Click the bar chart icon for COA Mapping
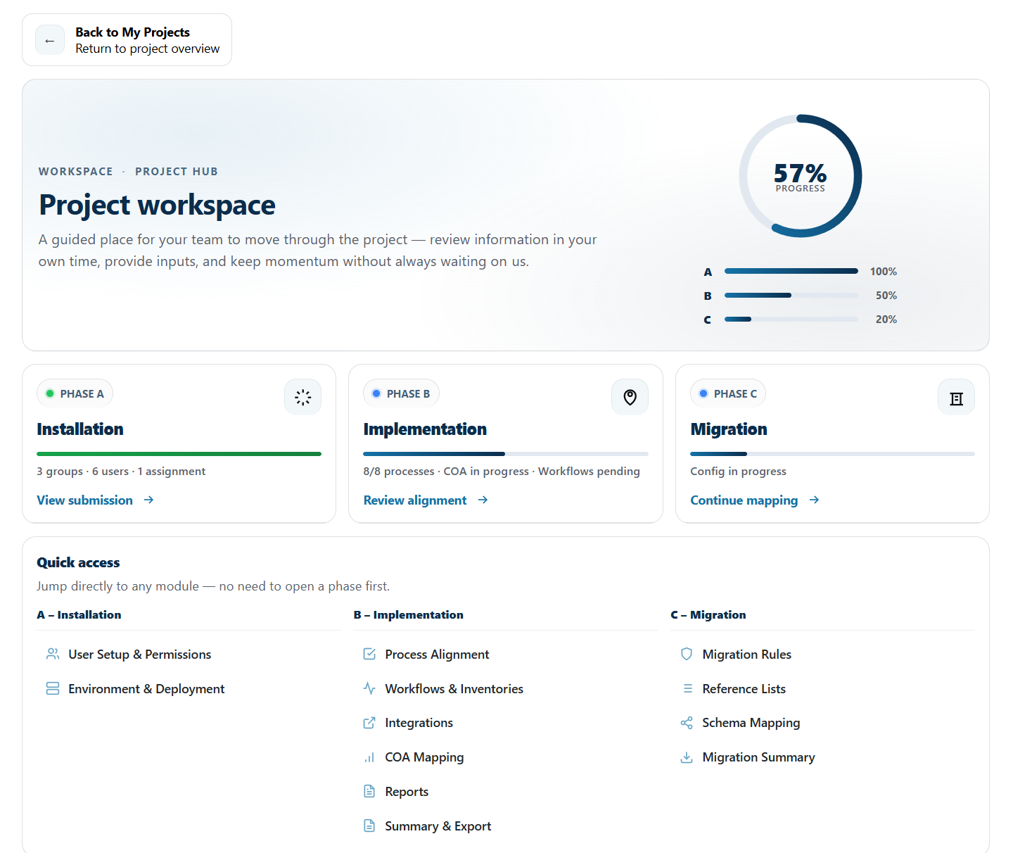This screenshot has height=853, width=1013. [x=369, y=757]
